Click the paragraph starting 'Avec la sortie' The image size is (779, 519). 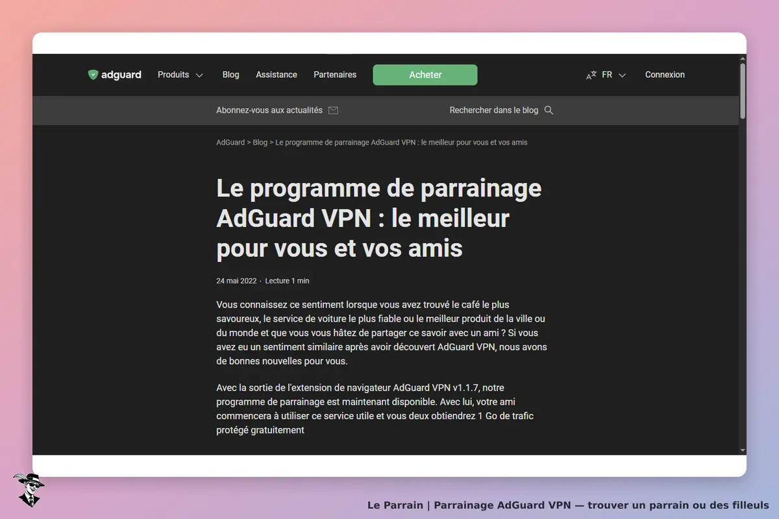375,409
